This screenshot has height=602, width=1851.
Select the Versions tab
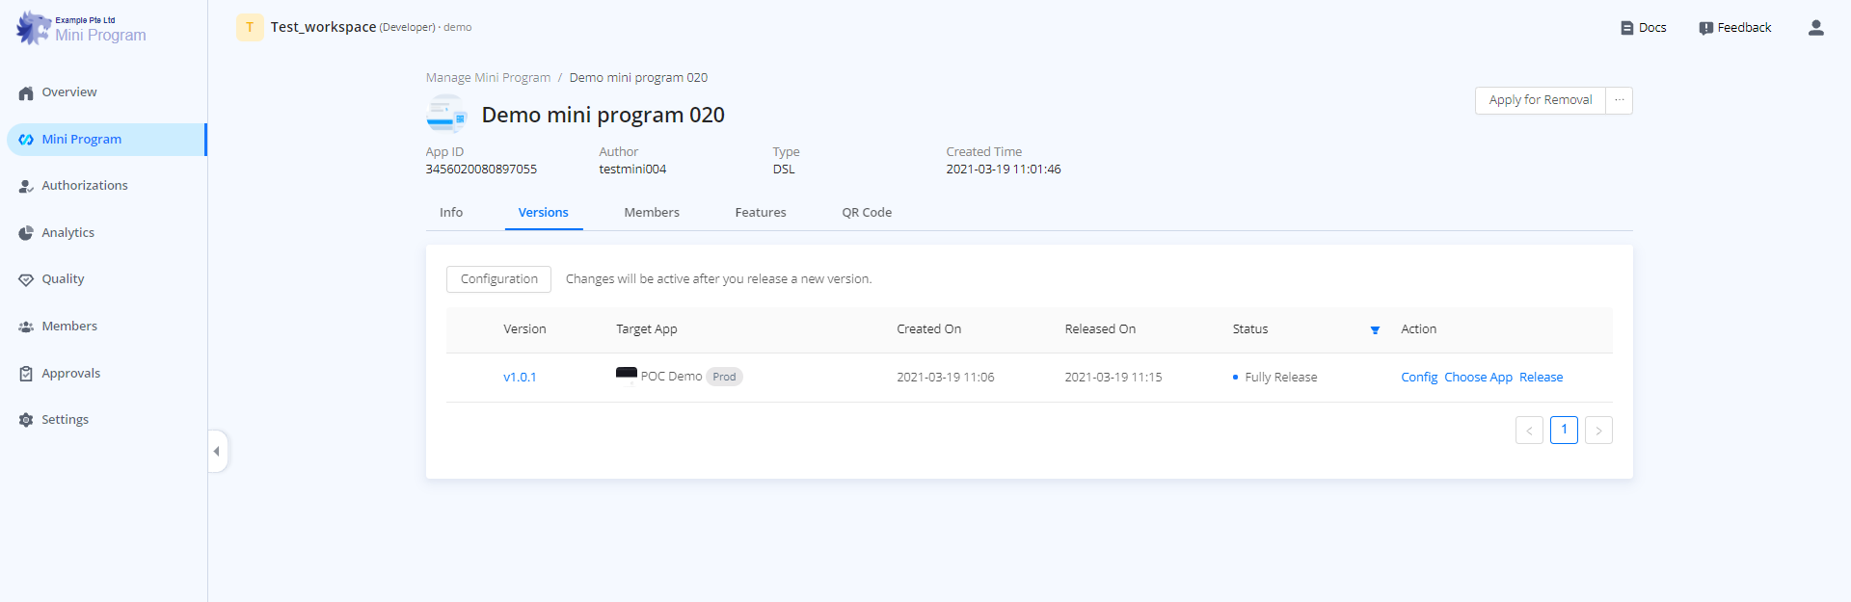coord(544,213)
